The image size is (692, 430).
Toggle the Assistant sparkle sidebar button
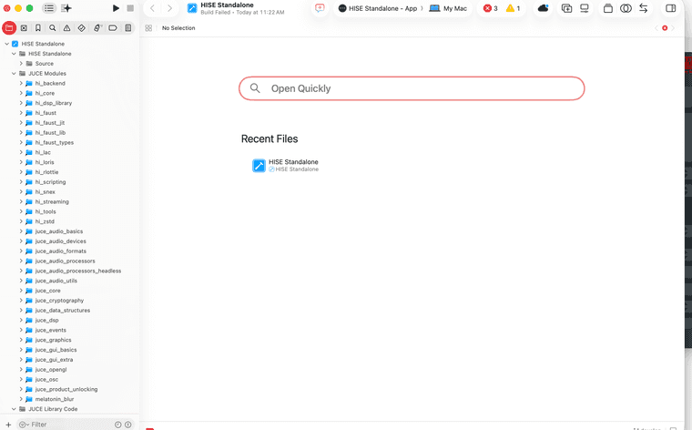click(x=66, y=8)
